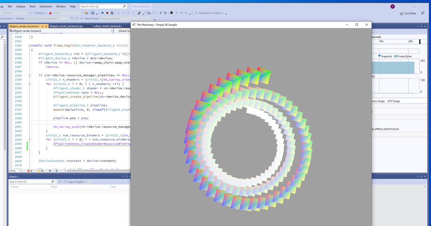Click the yellow warning count indicator
Image resolution: width=431 pixels, height=226 pixels.
pyautogui.click(x=40, y=171)
